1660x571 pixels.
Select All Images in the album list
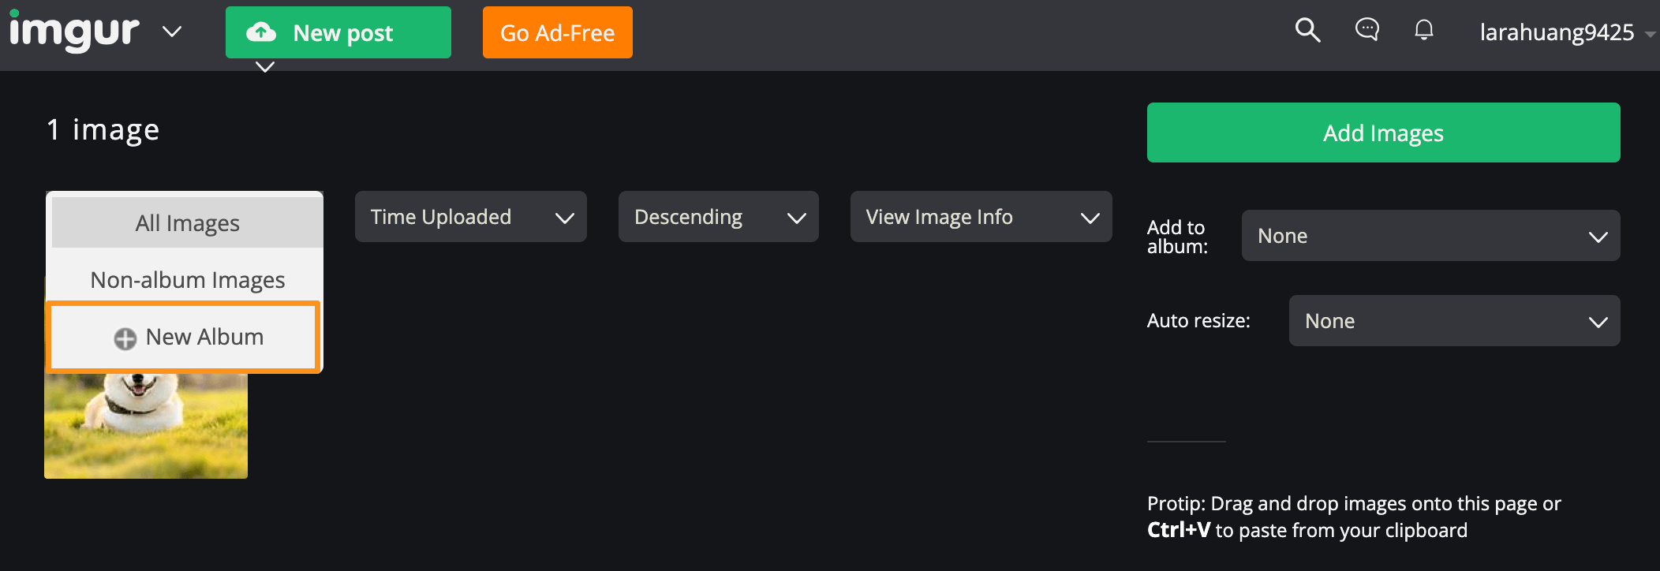pyautogui.click(x=187, y=223)
